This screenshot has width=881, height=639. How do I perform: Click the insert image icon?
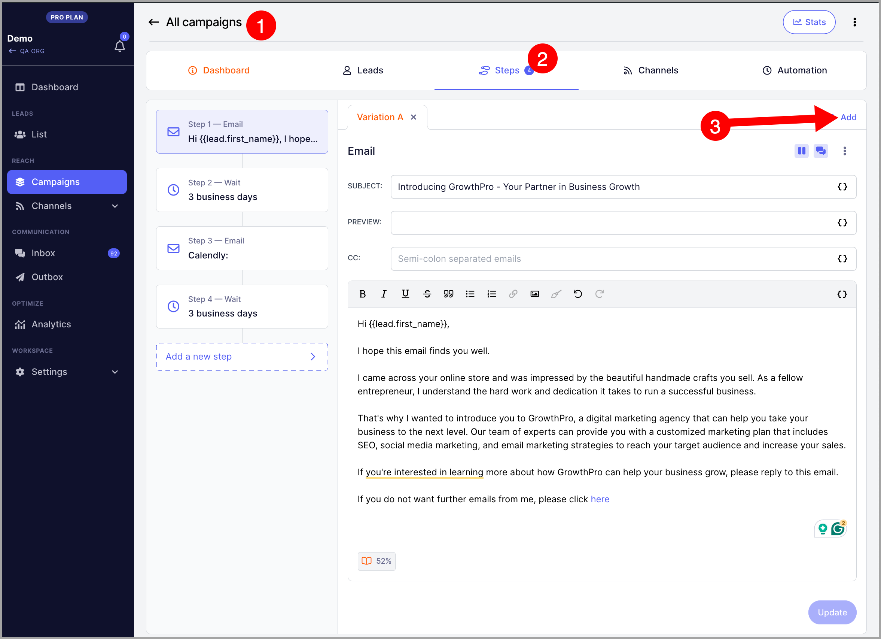point(534,294)
